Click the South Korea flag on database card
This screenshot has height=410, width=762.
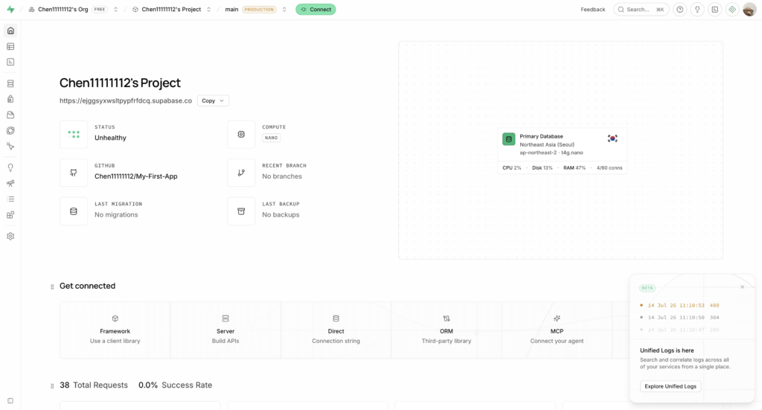tap(612, 138)
